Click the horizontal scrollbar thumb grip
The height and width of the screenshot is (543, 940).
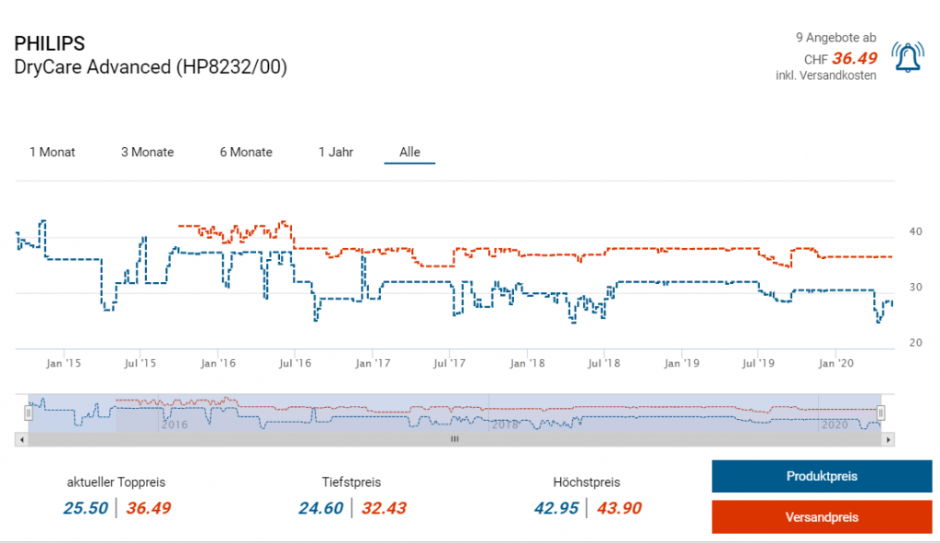click(x=453, y=439)
